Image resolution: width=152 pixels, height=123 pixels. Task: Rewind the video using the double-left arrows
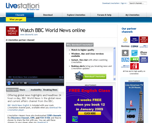coord(9,80)
